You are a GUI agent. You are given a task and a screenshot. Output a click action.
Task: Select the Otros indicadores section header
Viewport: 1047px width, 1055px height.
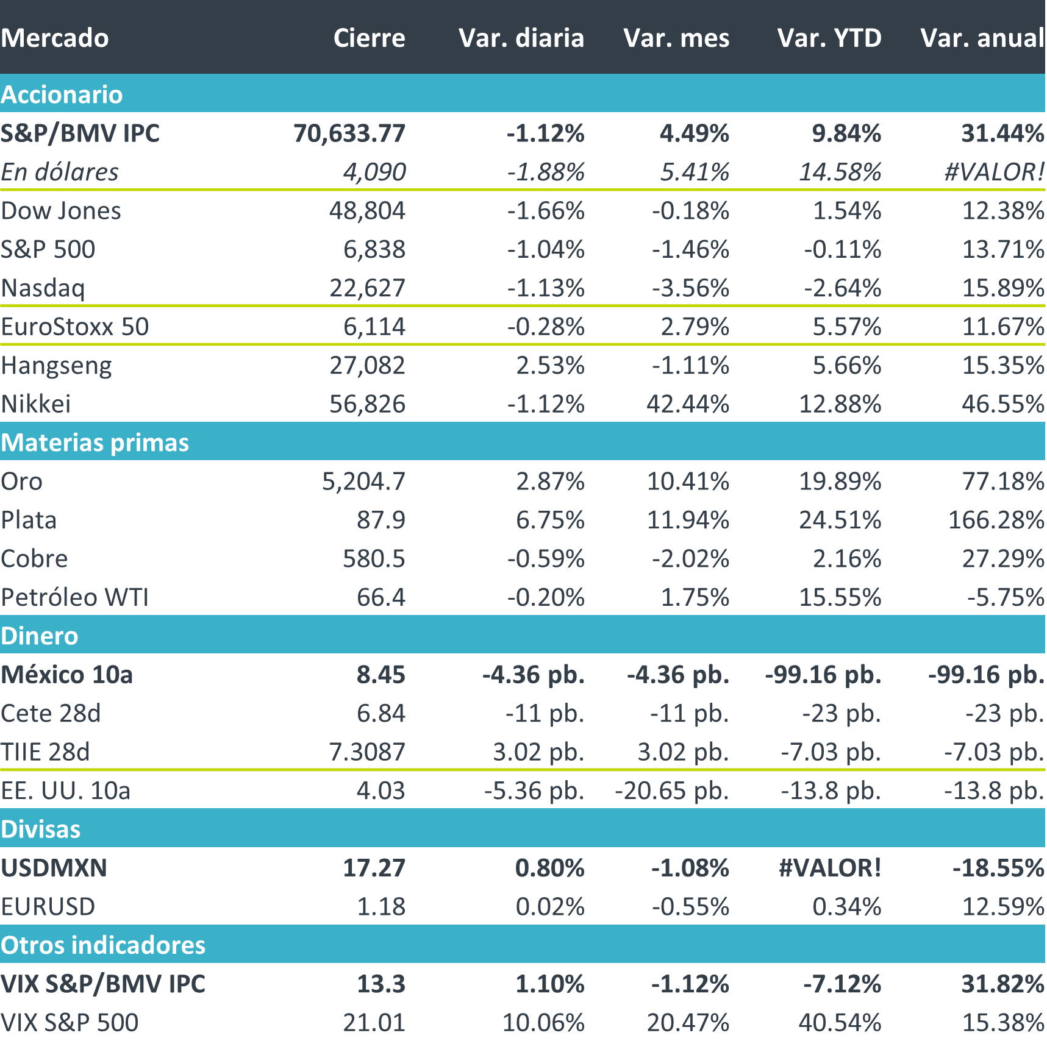coord(103,945)
